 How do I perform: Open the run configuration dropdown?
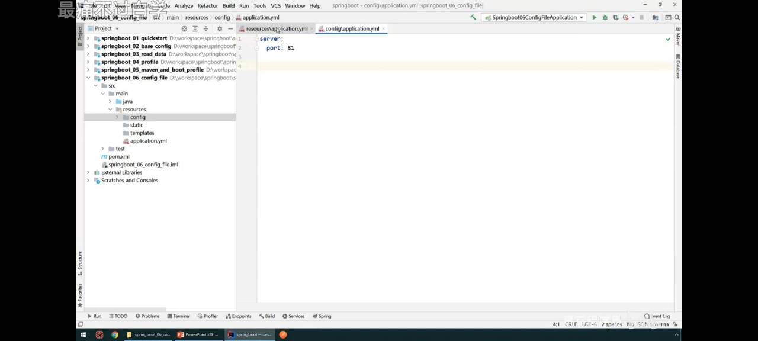[x=534, y=17]
